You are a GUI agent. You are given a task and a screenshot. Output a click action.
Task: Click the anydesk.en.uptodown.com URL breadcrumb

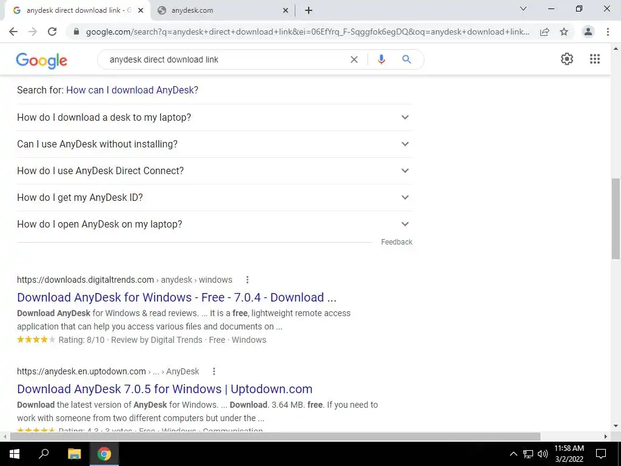[x=108, y=371]
